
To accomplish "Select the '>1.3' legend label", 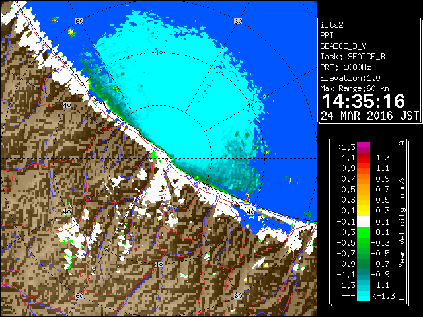I will pyautogui.click(x=346, y=147).
